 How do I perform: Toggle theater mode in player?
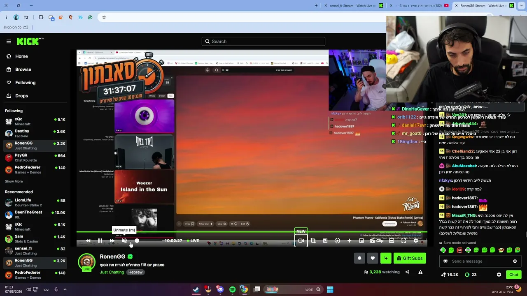point(392,241)
